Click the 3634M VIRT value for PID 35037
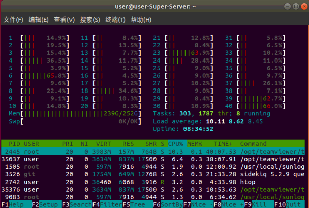Viewport: 309px width, 208px height. [102, 159]
